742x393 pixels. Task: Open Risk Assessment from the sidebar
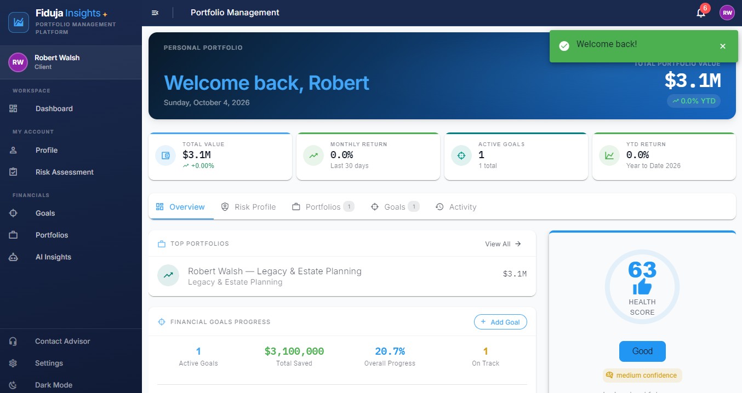[71, 172]
